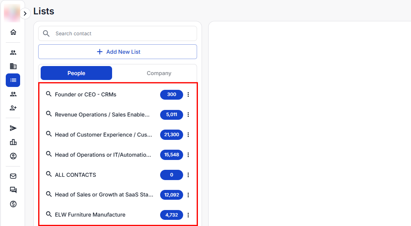Viewport: 411px width, 226px height.
Task: Click the dollar sign billing icon
Action: pyautogui.click(x=13, y=204)
